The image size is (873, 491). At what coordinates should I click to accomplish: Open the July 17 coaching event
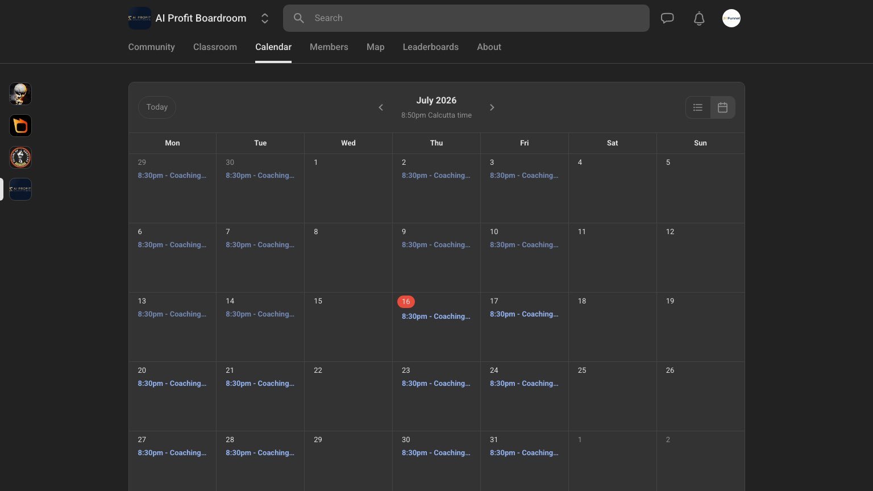coord(524,314)
